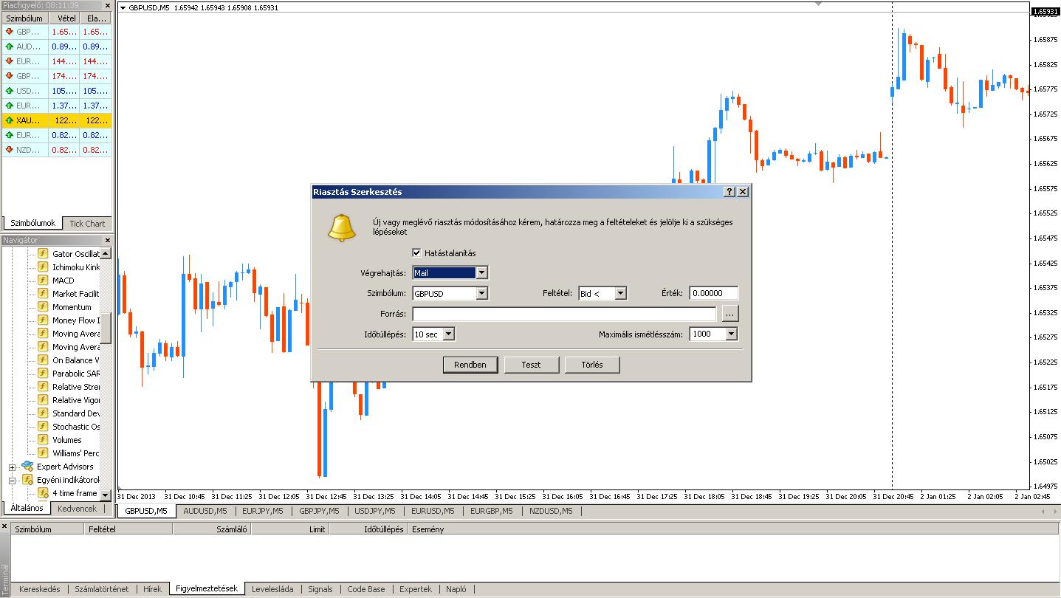
Task: Close the Riasztás Szerkesztés dialog
Action: [743, 192]
